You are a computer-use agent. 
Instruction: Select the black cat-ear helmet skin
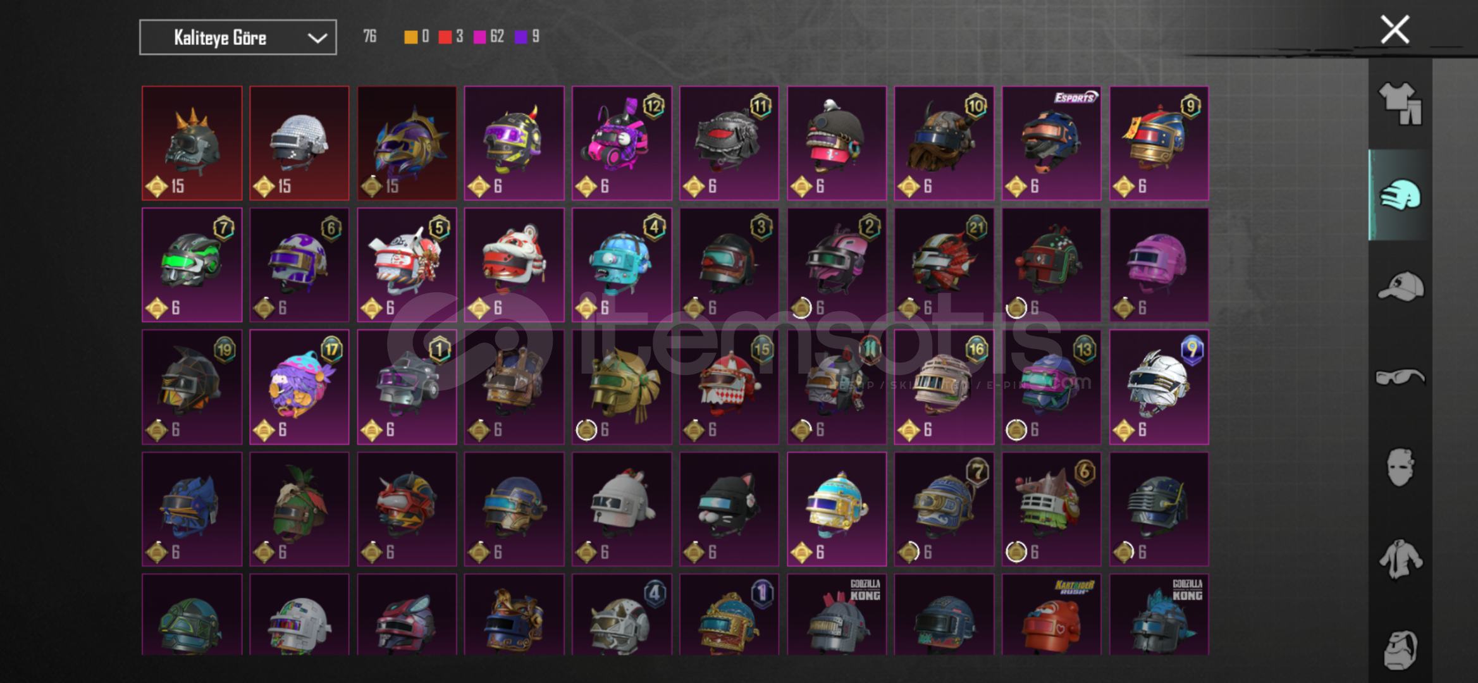click(x=729, y=509)
